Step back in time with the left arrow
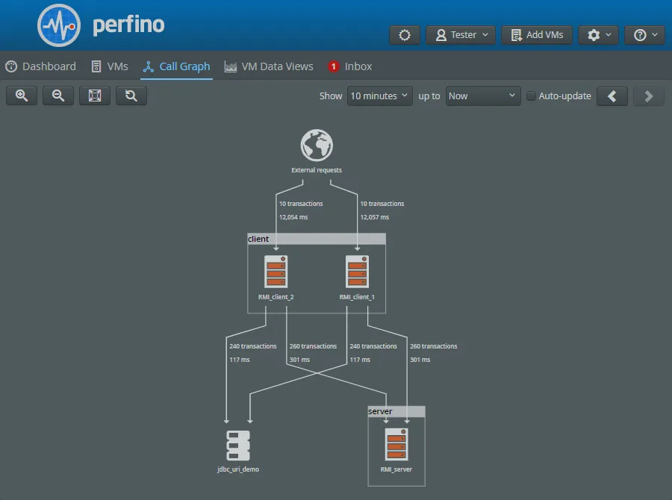Image resolution: width=672 pixels, height=500 pixels. click(612, 96)
